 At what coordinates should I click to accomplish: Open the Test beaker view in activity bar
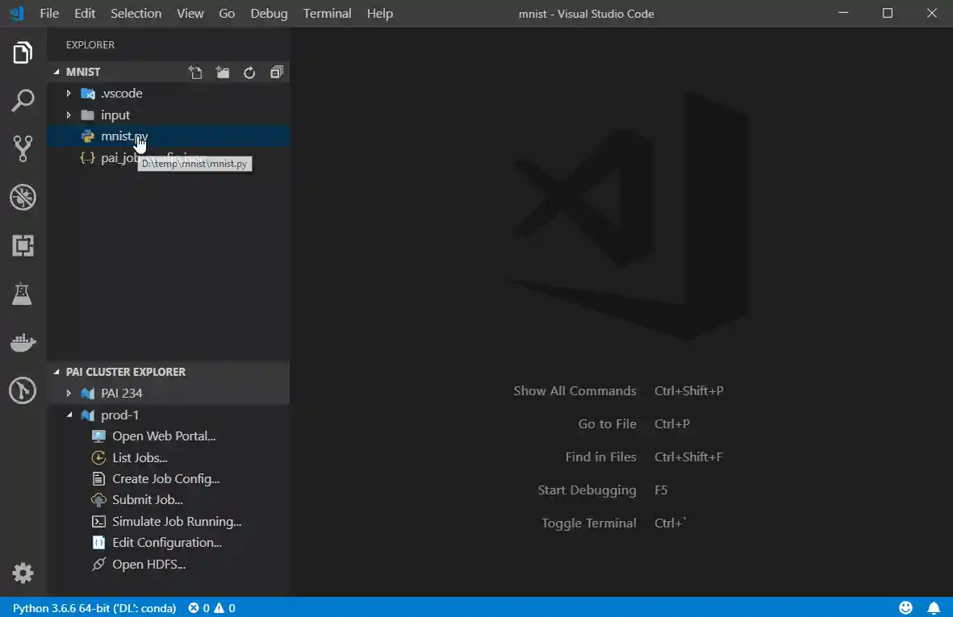pyautogui.click(x=22, y=294)
